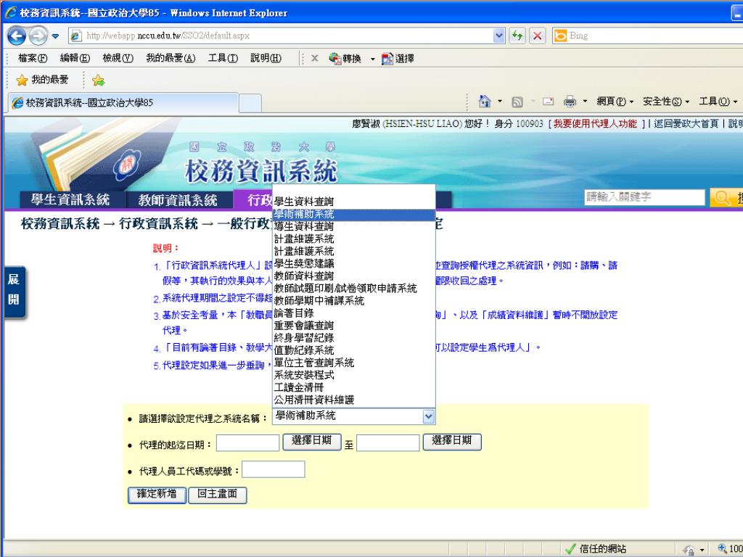The height and width of the screenshot is (557, 743).
Task: Open the 工具(O) command menu
Action: (718, 102)
